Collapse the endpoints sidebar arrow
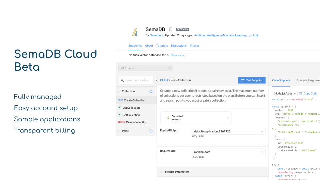Viewport: 320px width, 180px height. pos(157,81)
